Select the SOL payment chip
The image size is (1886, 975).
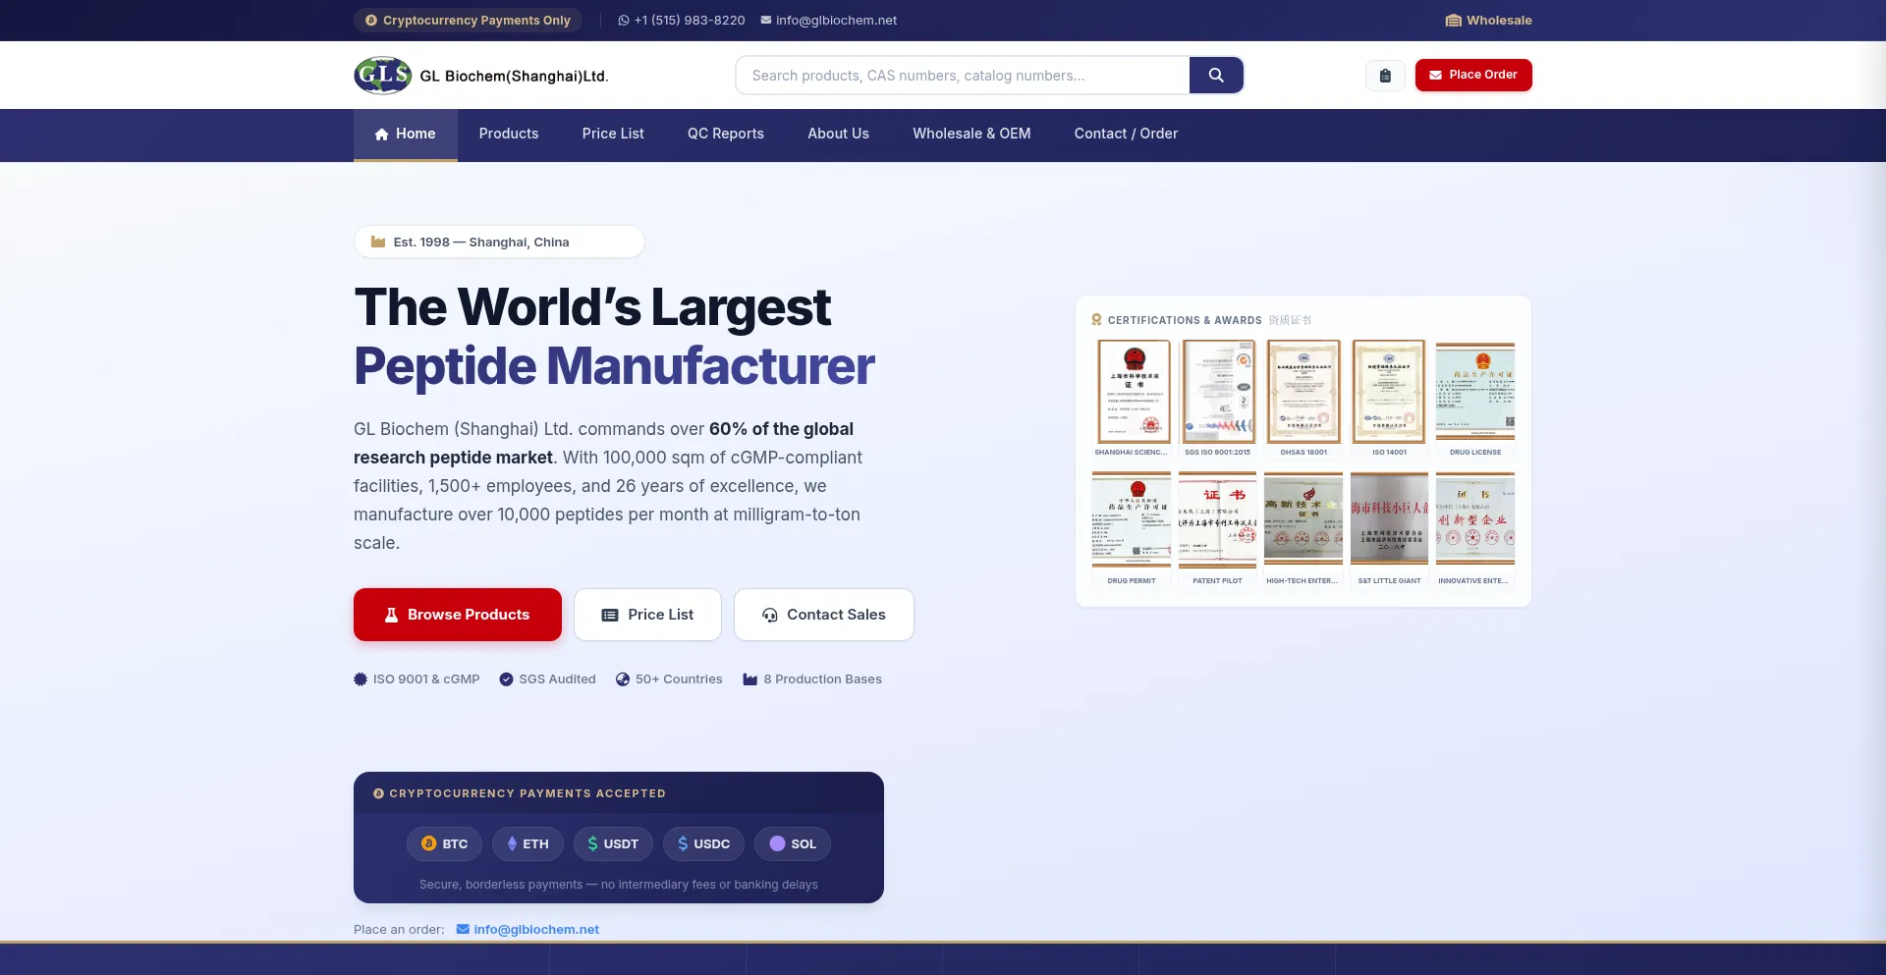pyautogui.click(x=793, y=843)
